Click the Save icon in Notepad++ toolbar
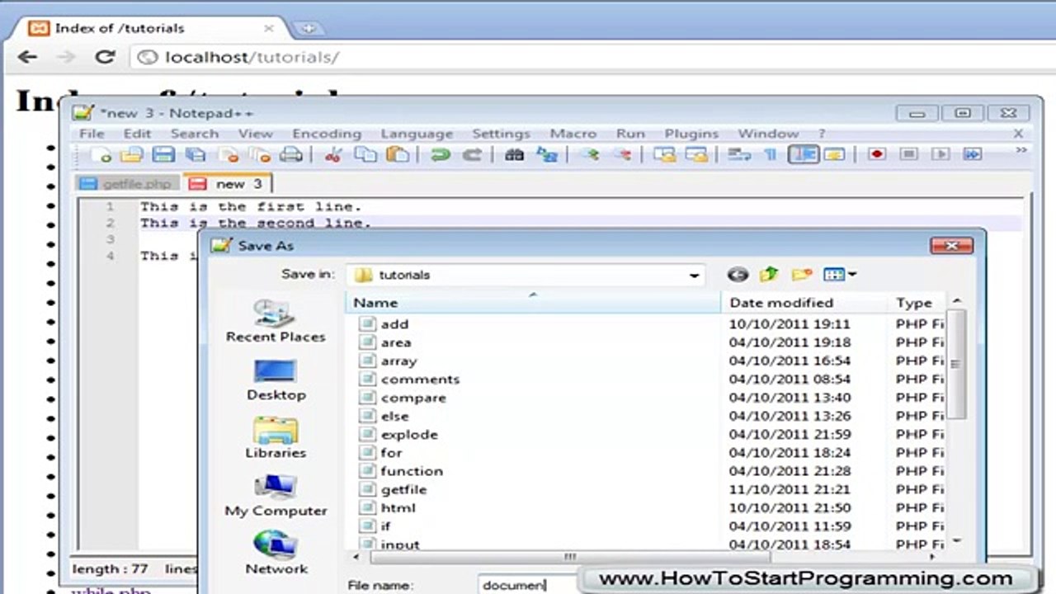 click(x=163, y=154)
